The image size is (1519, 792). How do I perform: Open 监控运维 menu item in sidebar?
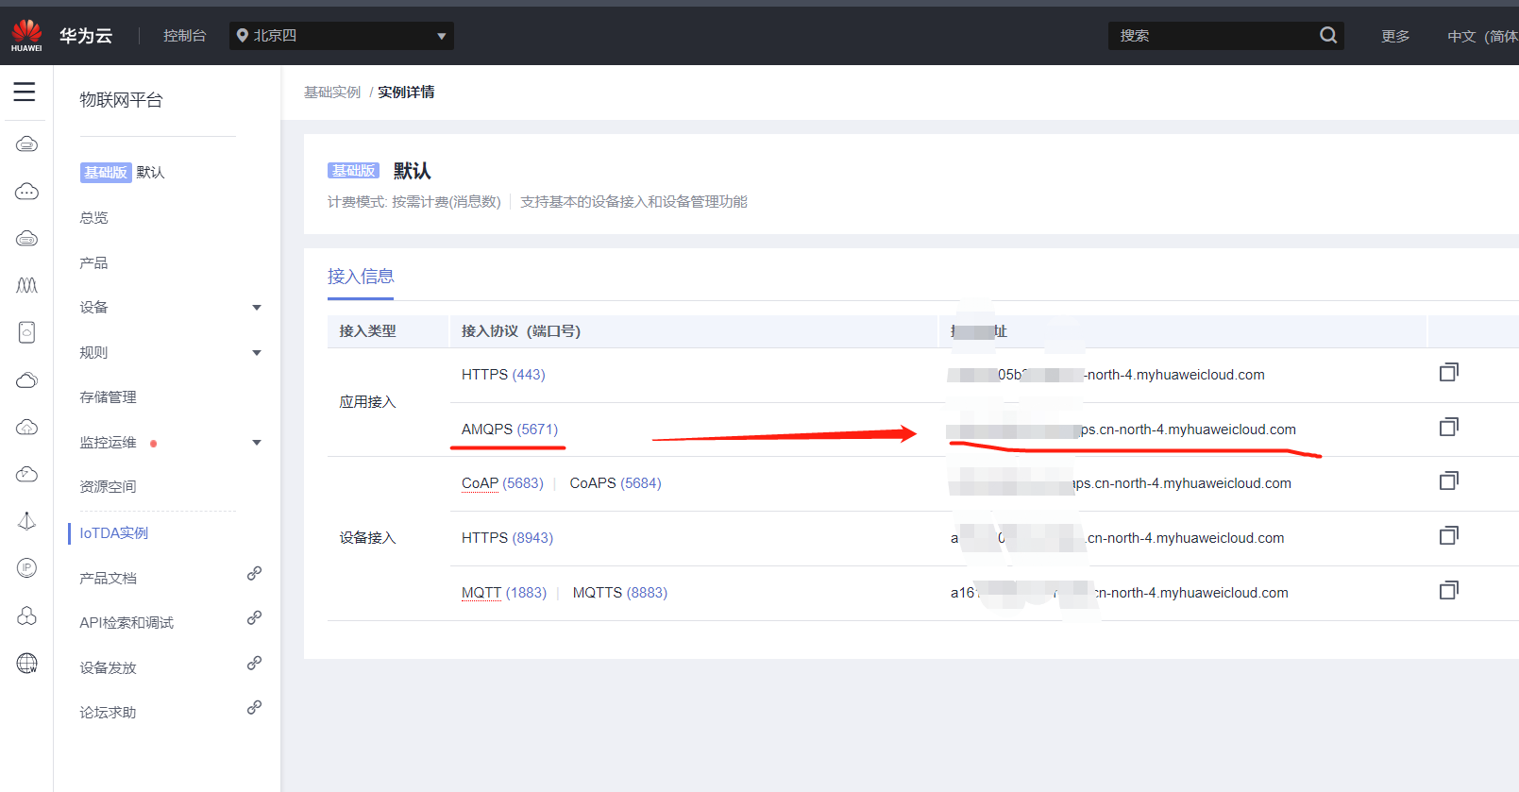[108, 443]
